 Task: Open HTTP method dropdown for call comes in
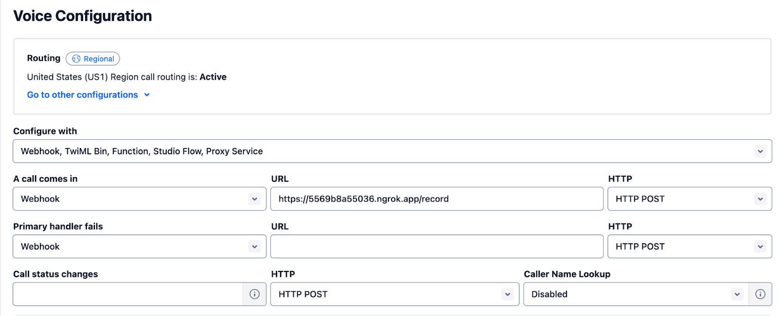690,199
